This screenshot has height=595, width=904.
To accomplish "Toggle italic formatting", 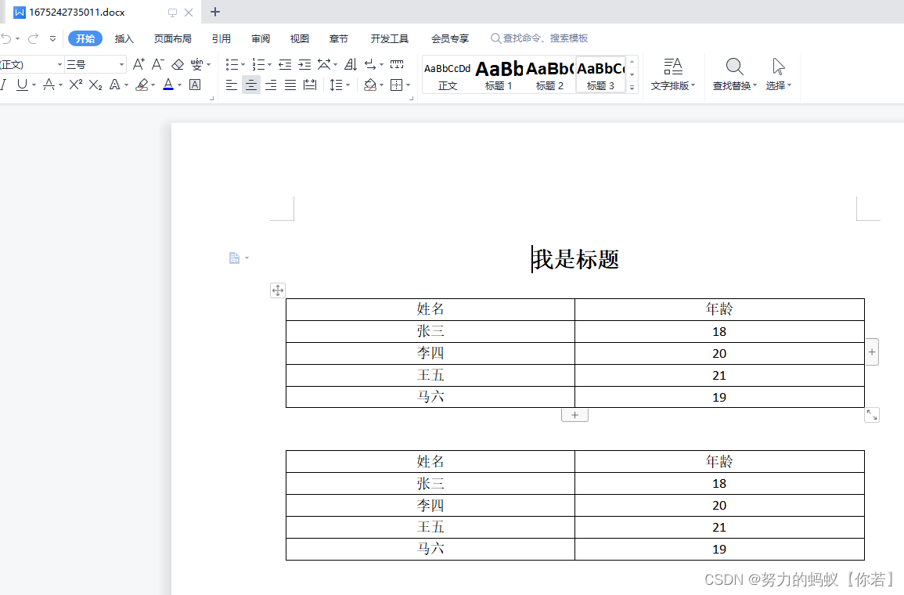I will point(3,85).
